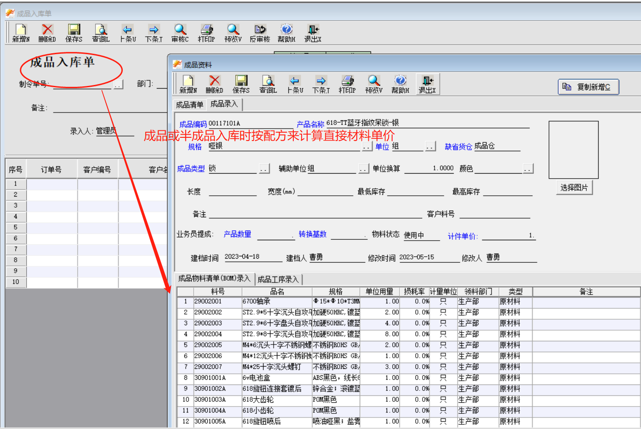Click the 产品名称 input field
Image resolution: width=641 pixels, height=429 pixels.
click(428, 123)
